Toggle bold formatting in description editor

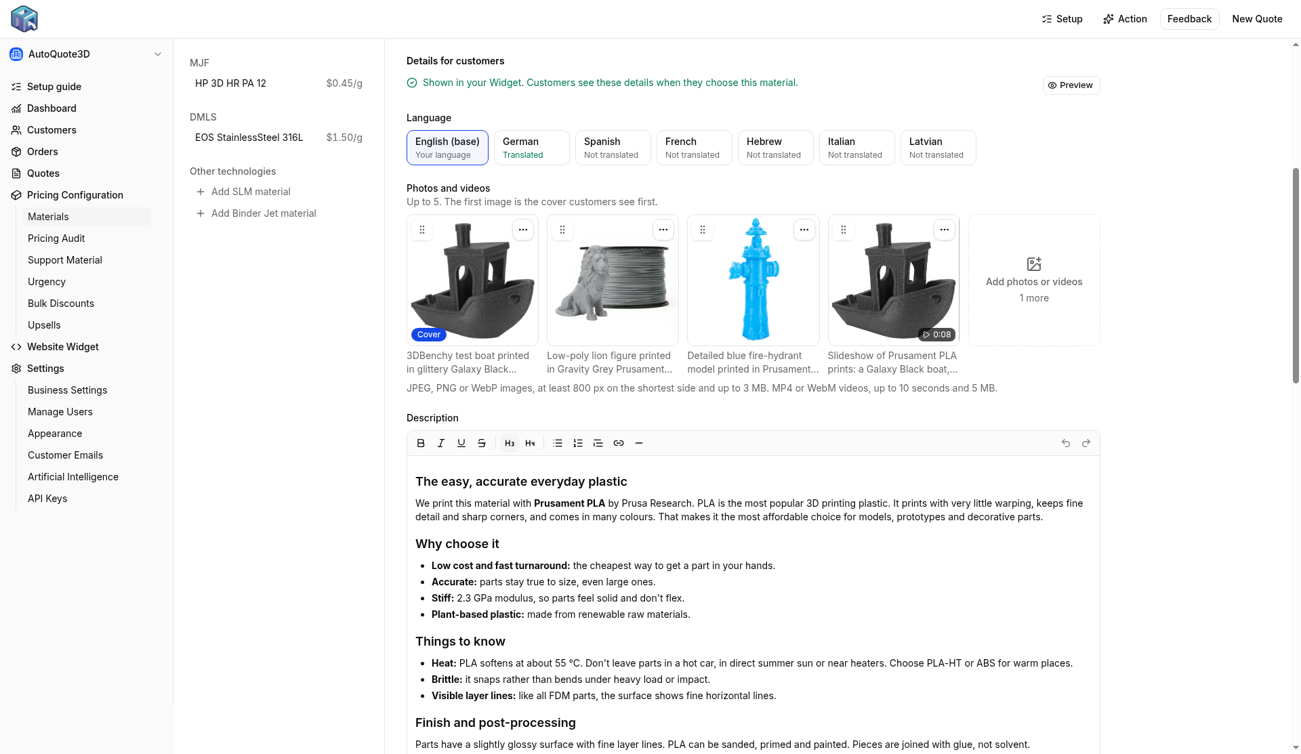point(421,443)
